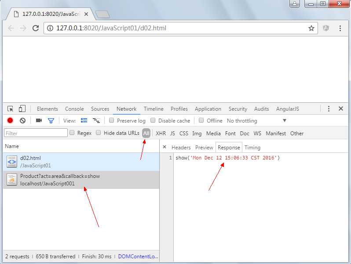Screen dimensions: 351x264
Task: Open the Sources tab
Action: coord(100,109)
